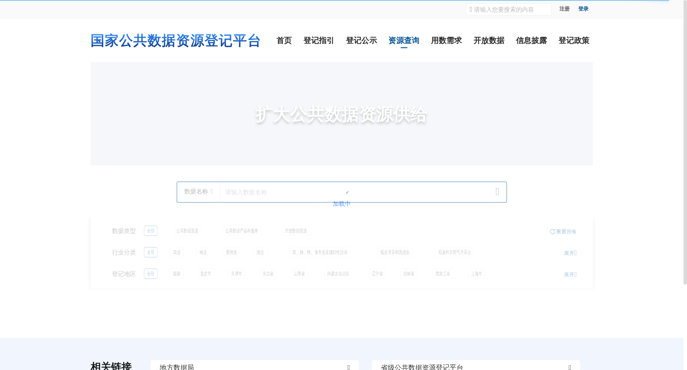Select the 资源查询 navigation tab
Image resolution: width=687 pixels, height=370 pixels.
pyautogui.click(x=404, y=40)
